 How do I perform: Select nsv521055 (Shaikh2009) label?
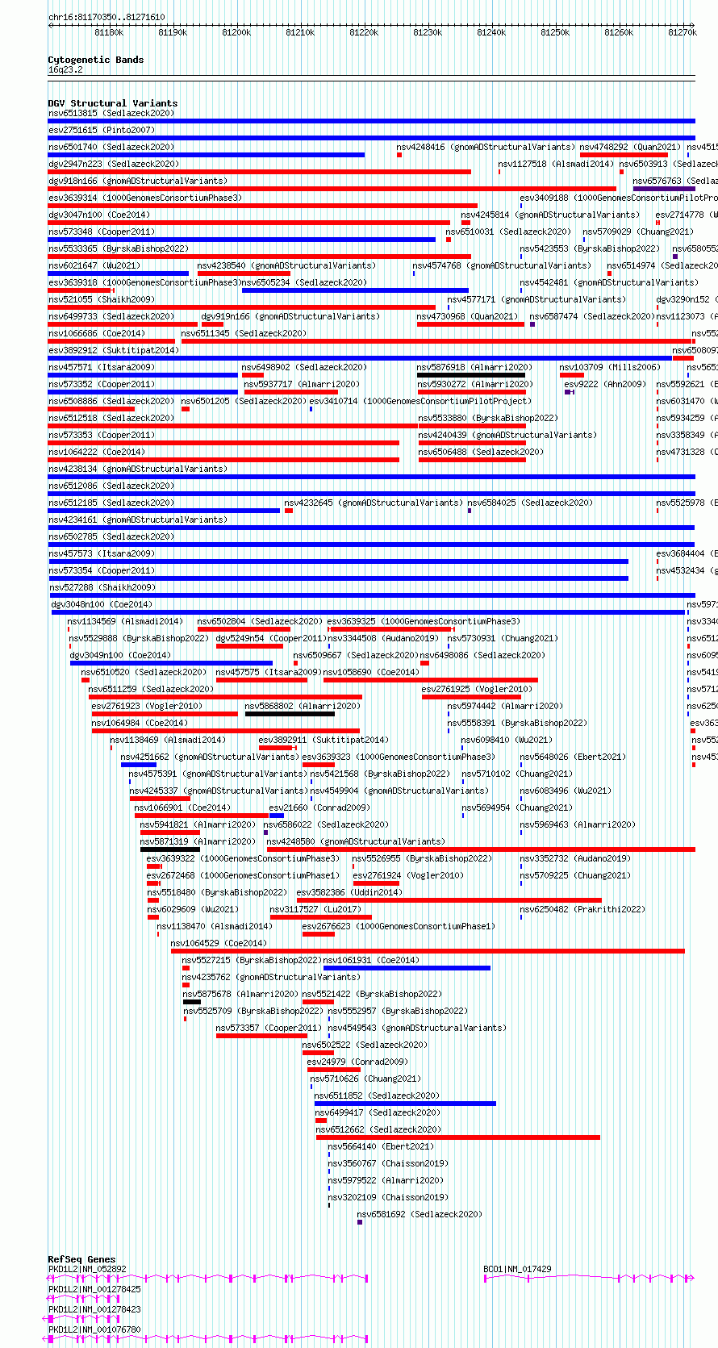click(101, 300)
